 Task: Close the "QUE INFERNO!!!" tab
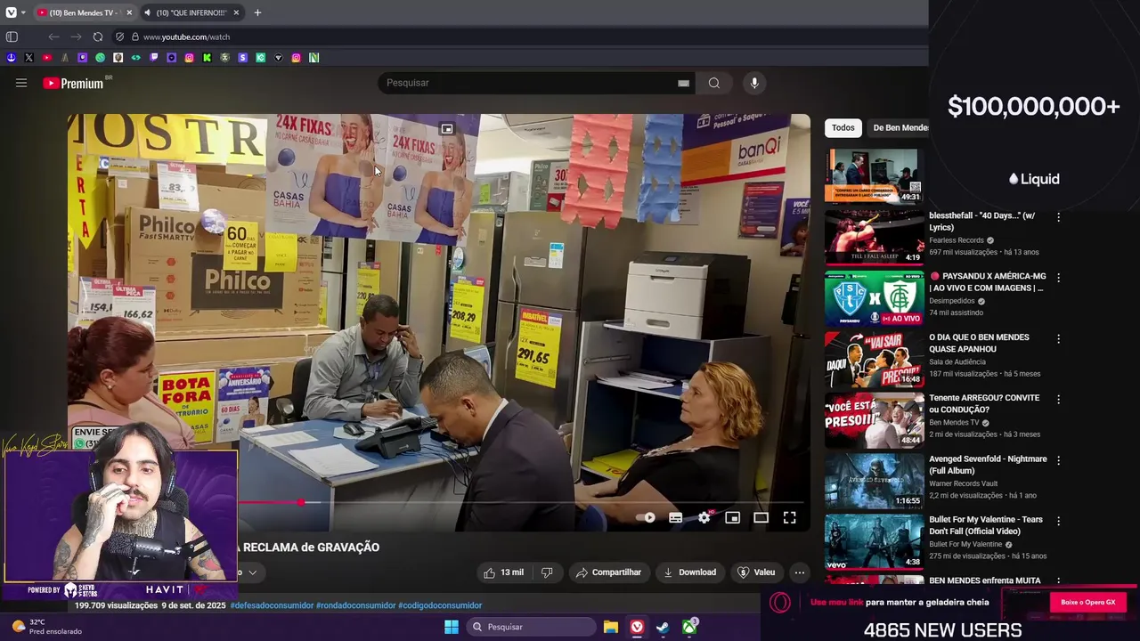tap(236, 12)
